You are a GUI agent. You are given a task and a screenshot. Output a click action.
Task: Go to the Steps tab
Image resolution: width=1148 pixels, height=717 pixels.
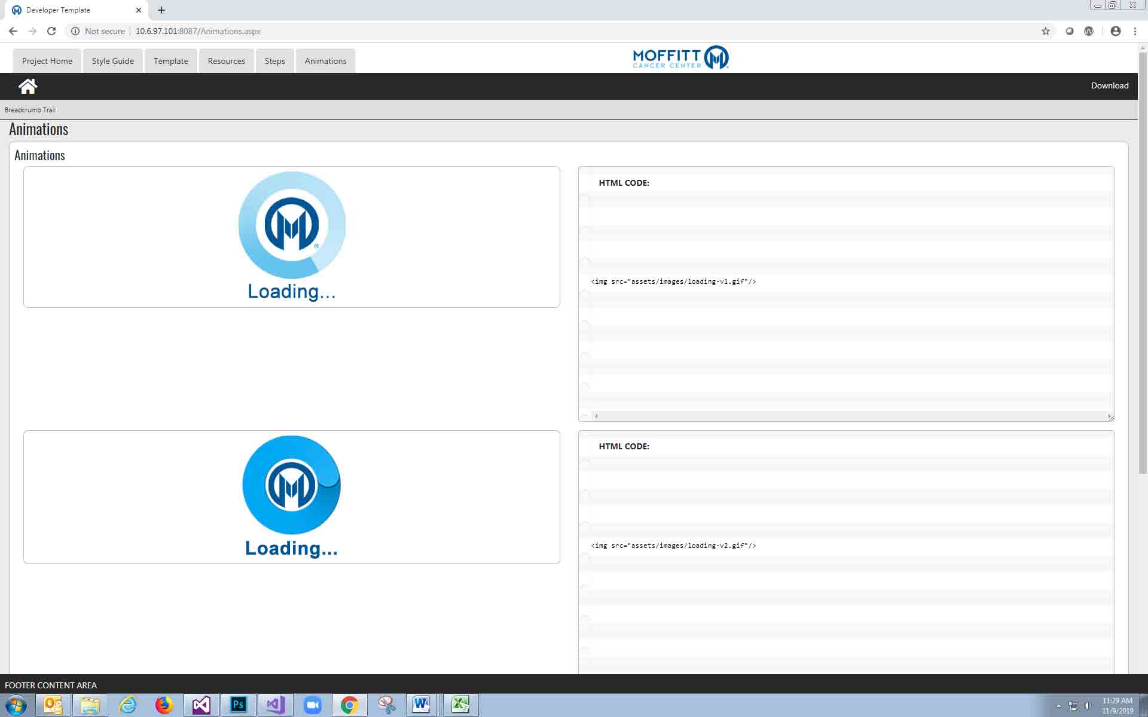coord(274,61)
